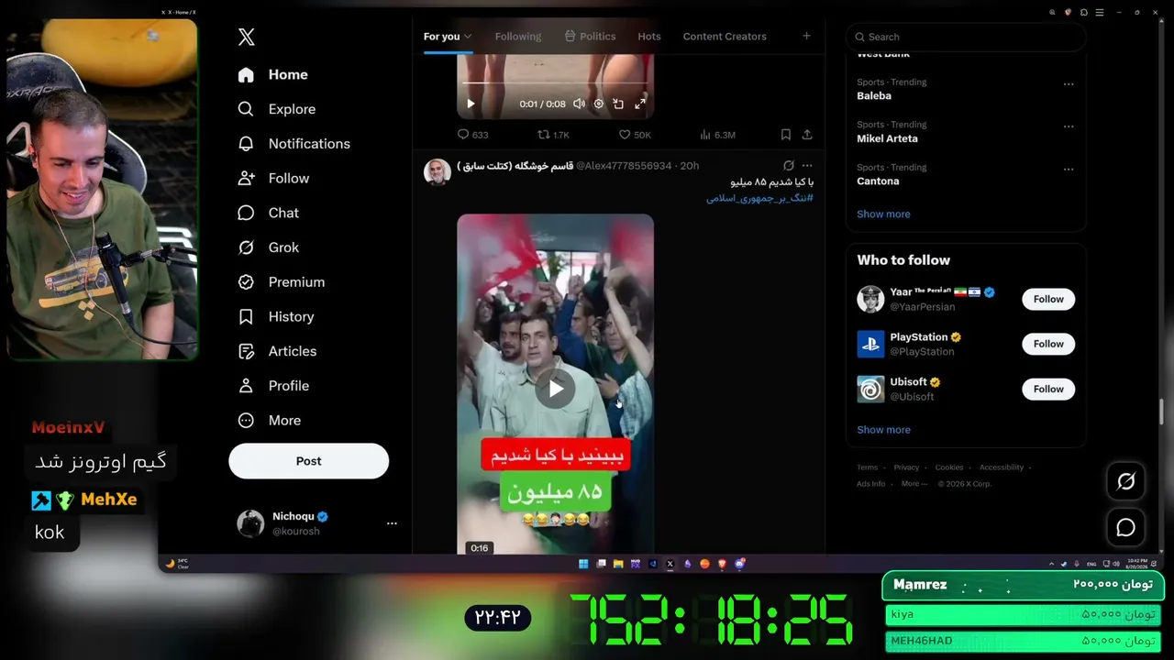
Task: Switch to the Hots tab
Action: tap(649, 37)
